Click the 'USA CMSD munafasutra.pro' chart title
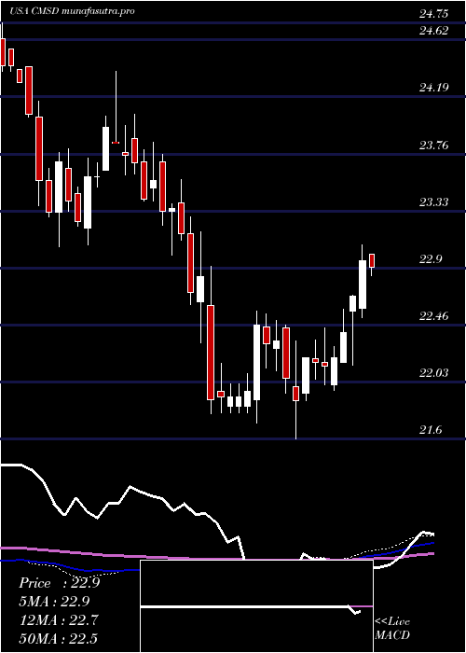The image size is (466, 653). tap(73, 11)
